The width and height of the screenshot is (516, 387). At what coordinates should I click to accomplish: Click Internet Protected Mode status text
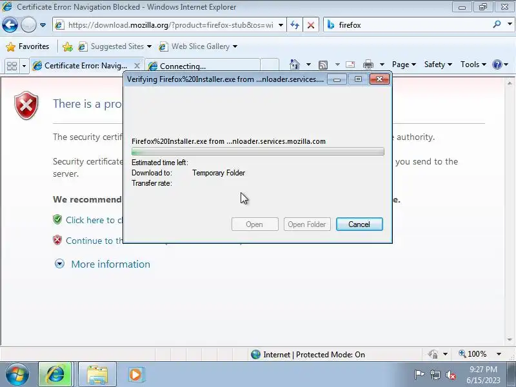point(314,354)
